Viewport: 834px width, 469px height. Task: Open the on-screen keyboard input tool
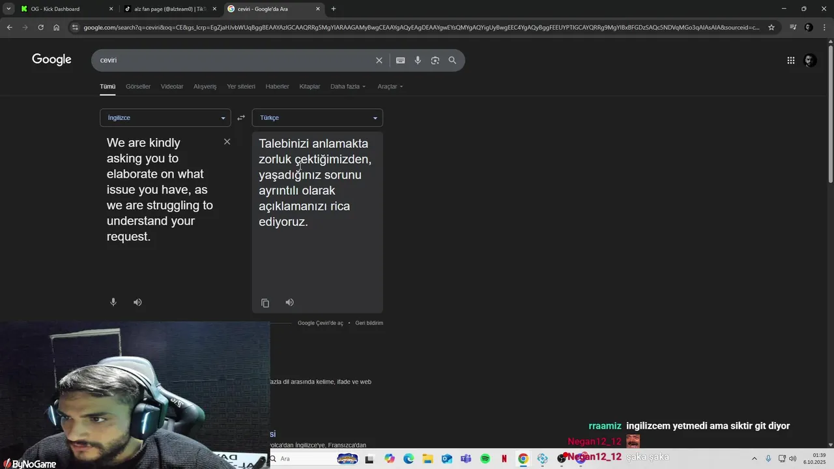[400, 60]
